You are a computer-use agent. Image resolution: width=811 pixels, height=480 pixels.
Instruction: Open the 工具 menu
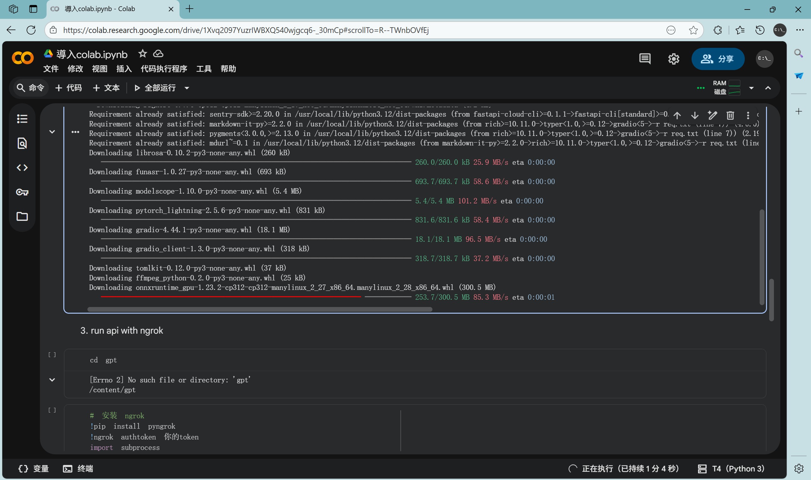[203, 69]
